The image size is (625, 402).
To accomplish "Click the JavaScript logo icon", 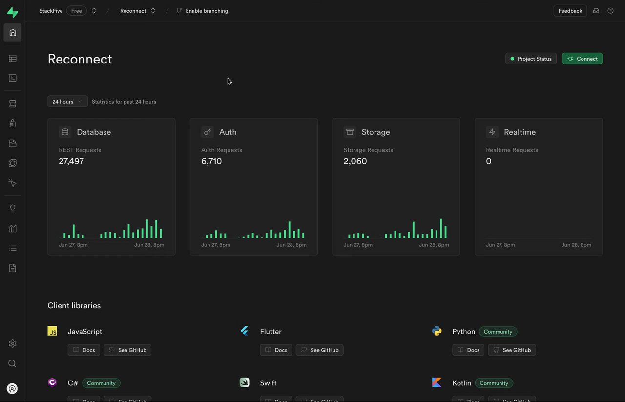I will (52, 331).
